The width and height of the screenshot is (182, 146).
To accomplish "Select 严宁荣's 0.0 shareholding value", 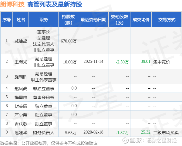I will click(x=74, y=114).
